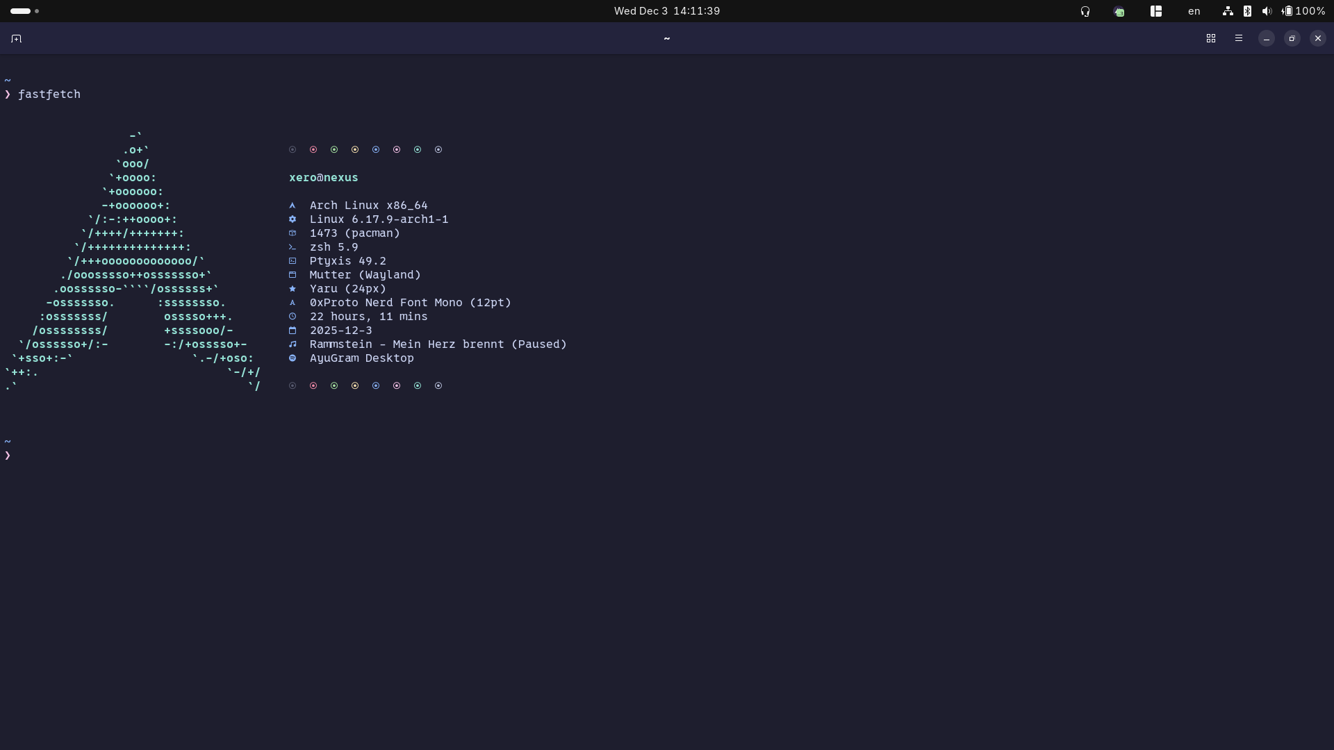The width and height of the screenshot is (1334, 750).
Task: Toggle the Activities overview with the workspace pill
Action: pyautogui.click(x=19, y=10)
